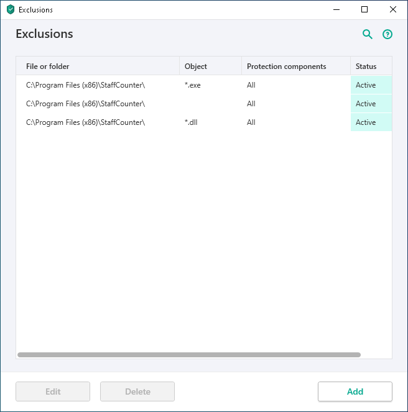Minimize the Exclusions window
The width and height of the screenshot is (408, 412).
click(x=336, y=10)
